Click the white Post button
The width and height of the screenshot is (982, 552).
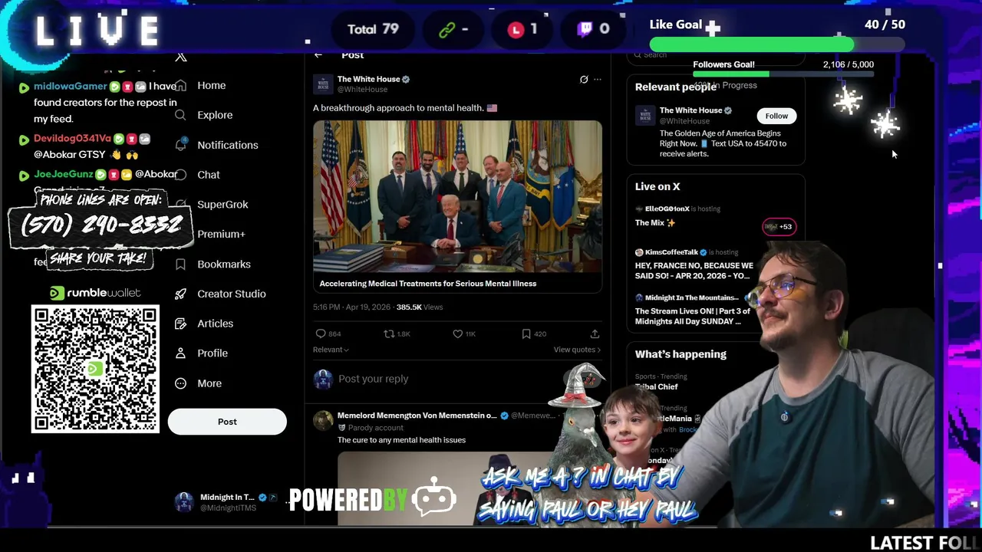(x=227, y=422)
